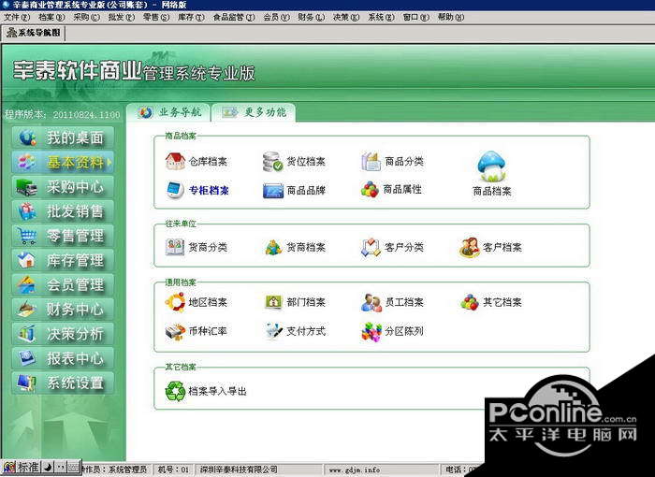Select the 系统导航图 window tab
This screenshot has width=655, height=477.
[x=34, y=33]
